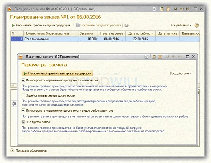Maximize the Параметры расчета dialog
The height and width of the screenshot is (163, 211).
187,57
